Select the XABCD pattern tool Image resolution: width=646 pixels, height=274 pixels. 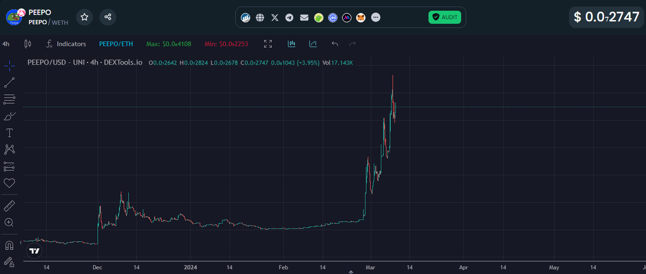point(9,149)
